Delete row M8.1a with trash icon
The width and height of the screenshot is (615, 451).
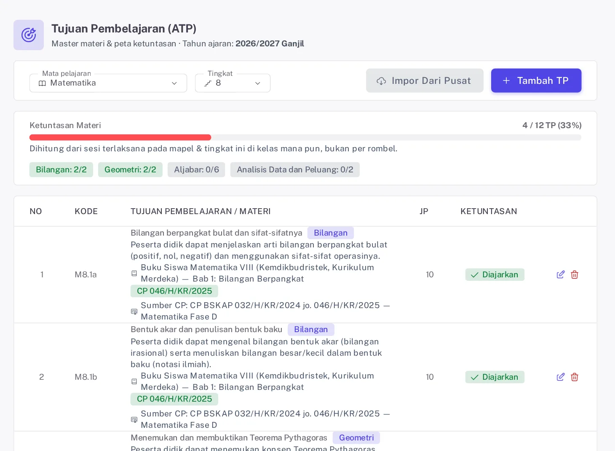click(x=575, y=274)
